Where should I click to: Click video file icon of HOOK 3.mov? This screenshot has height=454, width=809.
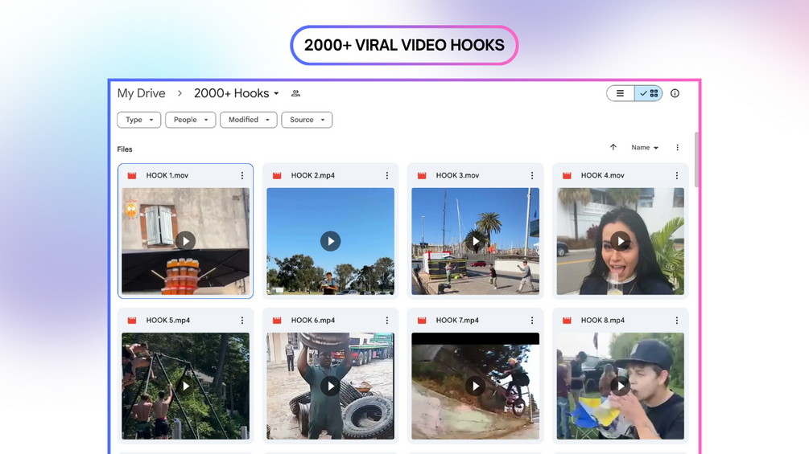(422, 175)
